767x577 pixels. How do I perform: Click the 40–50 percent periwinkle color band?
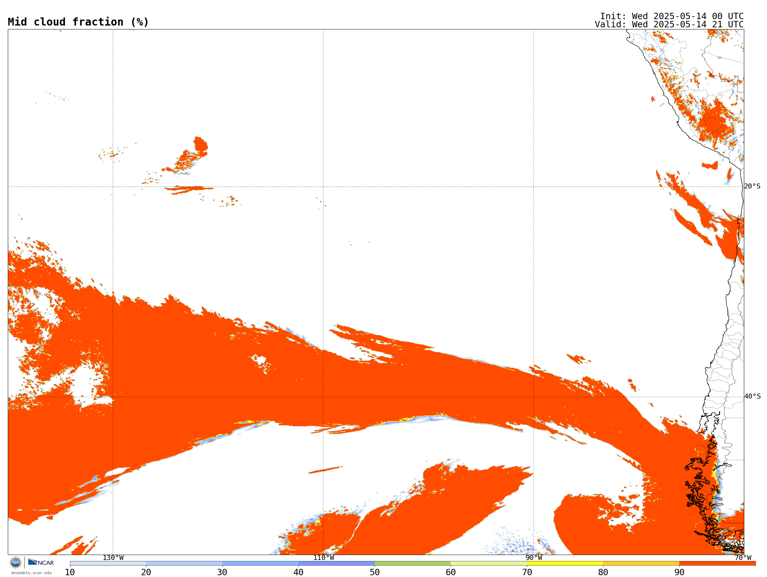tap(336, 564)
